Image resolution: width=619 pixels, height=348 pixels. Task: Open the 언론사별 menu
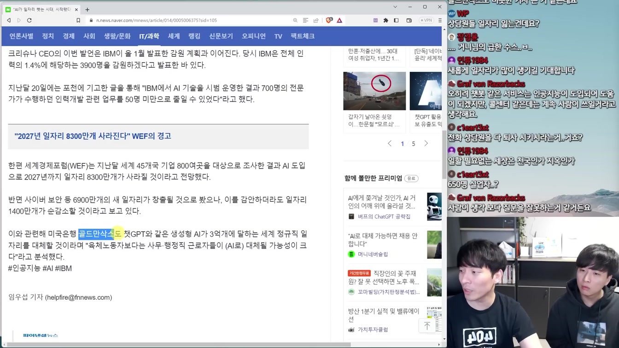tap(22, 36)
